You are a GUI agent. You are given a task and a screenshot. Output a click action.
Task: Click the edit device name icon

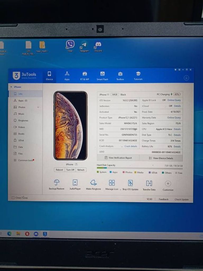[x=76, y=164]
